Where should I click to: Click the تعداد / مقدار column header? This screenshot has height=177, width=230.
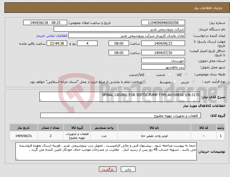click(50, 128)
